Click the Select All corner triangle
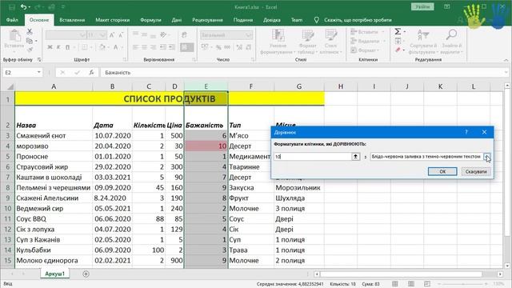This screenshot has width=512, height=288. pos(10,86)
